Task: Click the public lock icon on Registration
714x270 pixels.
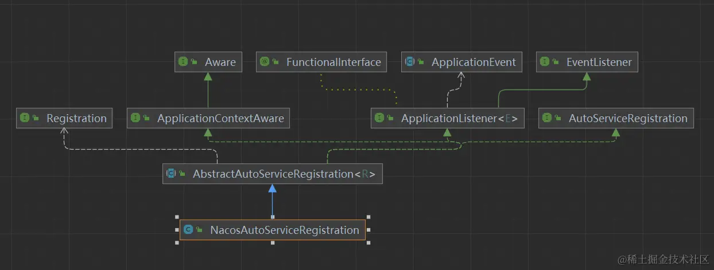Action: point(37,118)
